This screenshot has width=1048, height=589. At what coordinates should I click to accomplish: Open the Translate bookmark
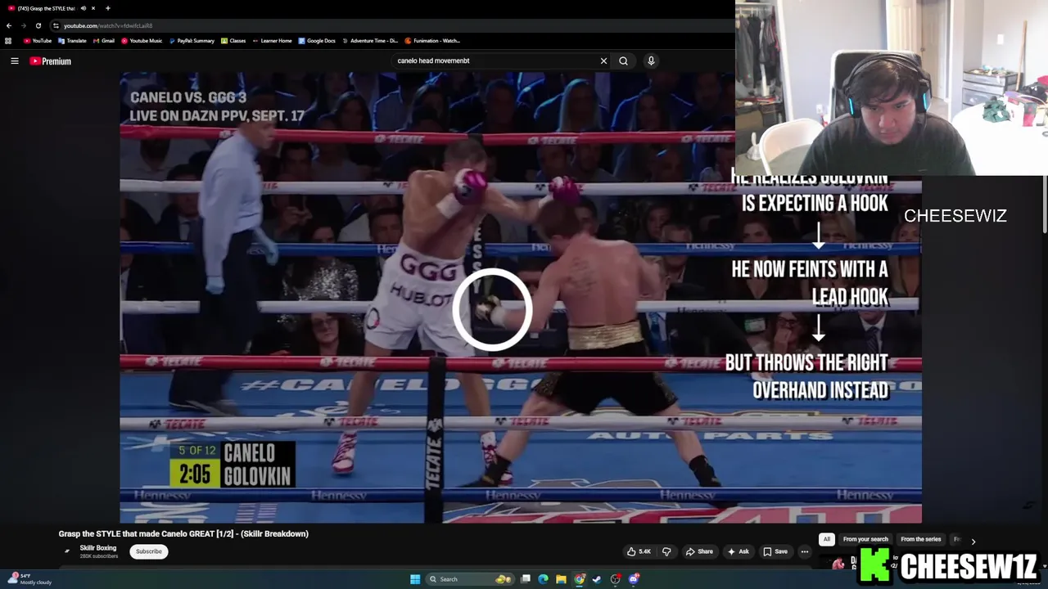coord(72,41)
